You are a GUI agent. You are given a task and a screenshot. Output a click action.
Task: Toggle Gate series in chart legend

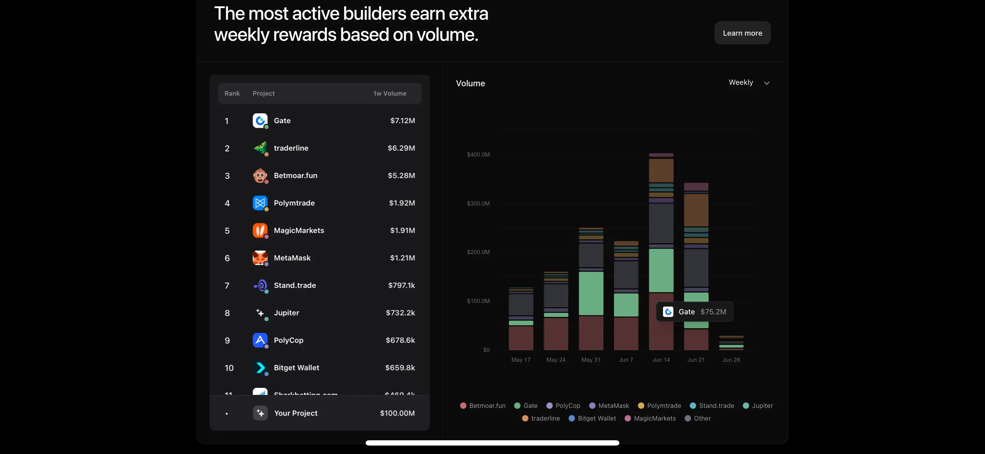pos(526,405)
